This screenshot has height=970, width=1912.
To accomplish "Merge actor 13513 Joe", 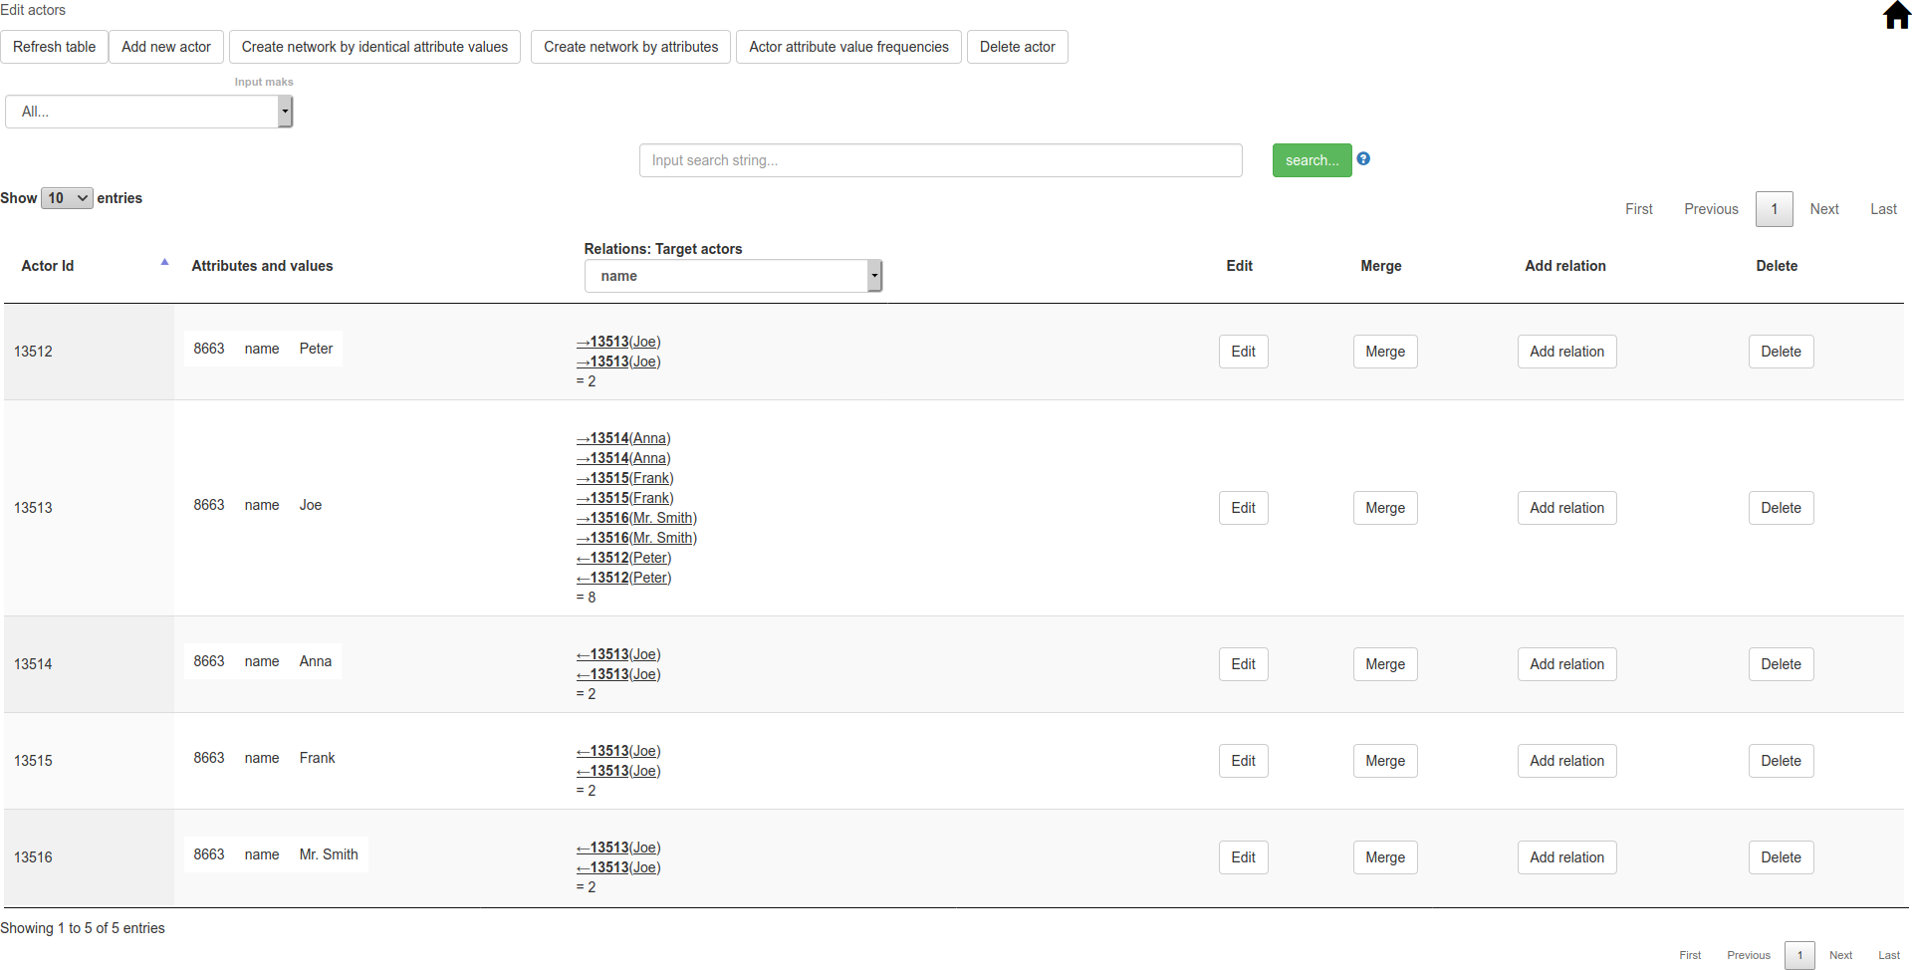I will pyautogui.click(x=1385, y=508).
